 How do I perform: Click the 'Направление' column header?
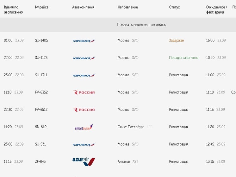[x=127, y=7]
